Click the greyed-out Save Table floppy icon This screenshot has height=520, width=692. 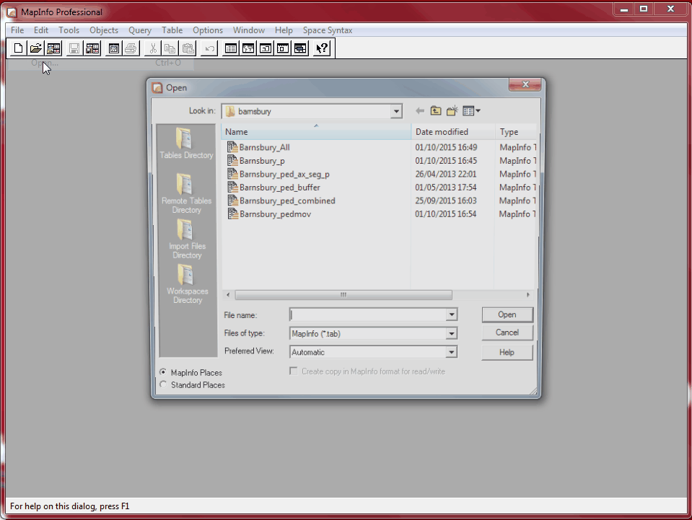(x=74, y=48)
